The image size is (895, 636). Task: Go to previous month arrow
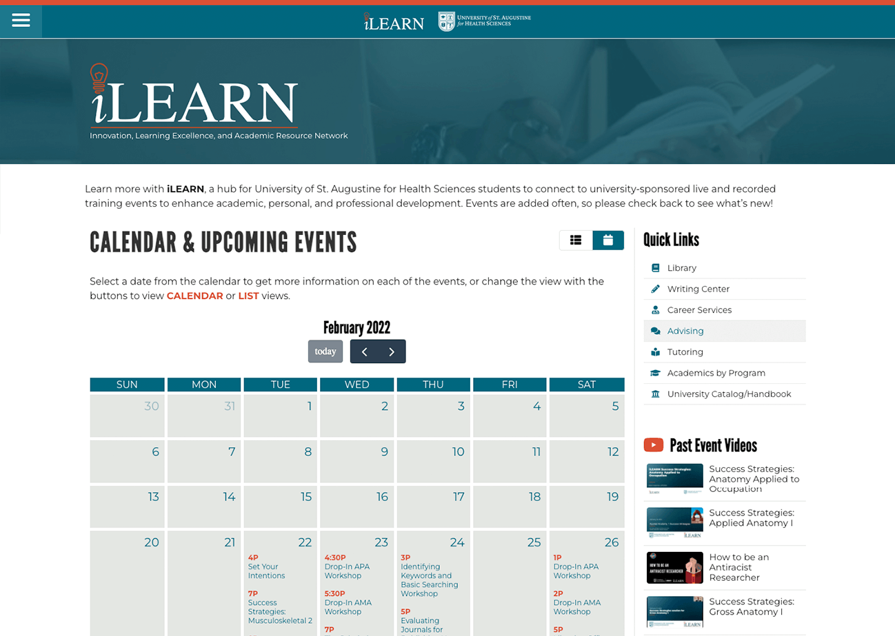[364, 351]
